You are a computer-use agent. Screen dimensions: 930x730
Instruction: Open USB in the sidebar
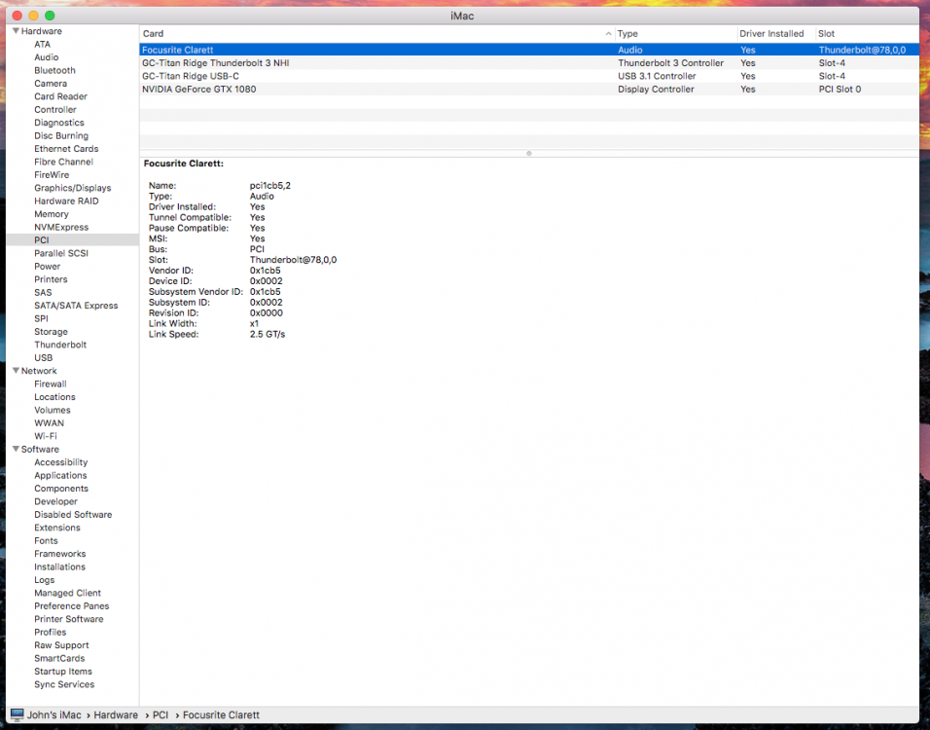pyautogui.click(x=44, y=357)
